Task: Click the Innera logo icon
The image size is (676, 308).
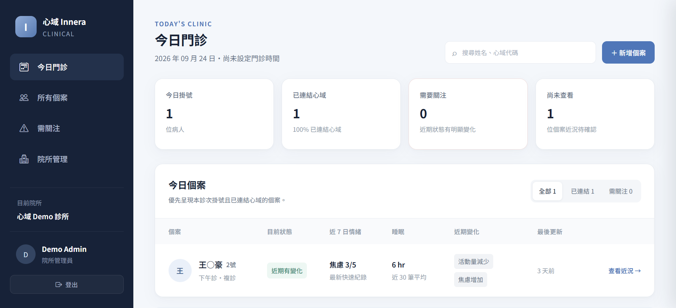Action: [26, 27]
